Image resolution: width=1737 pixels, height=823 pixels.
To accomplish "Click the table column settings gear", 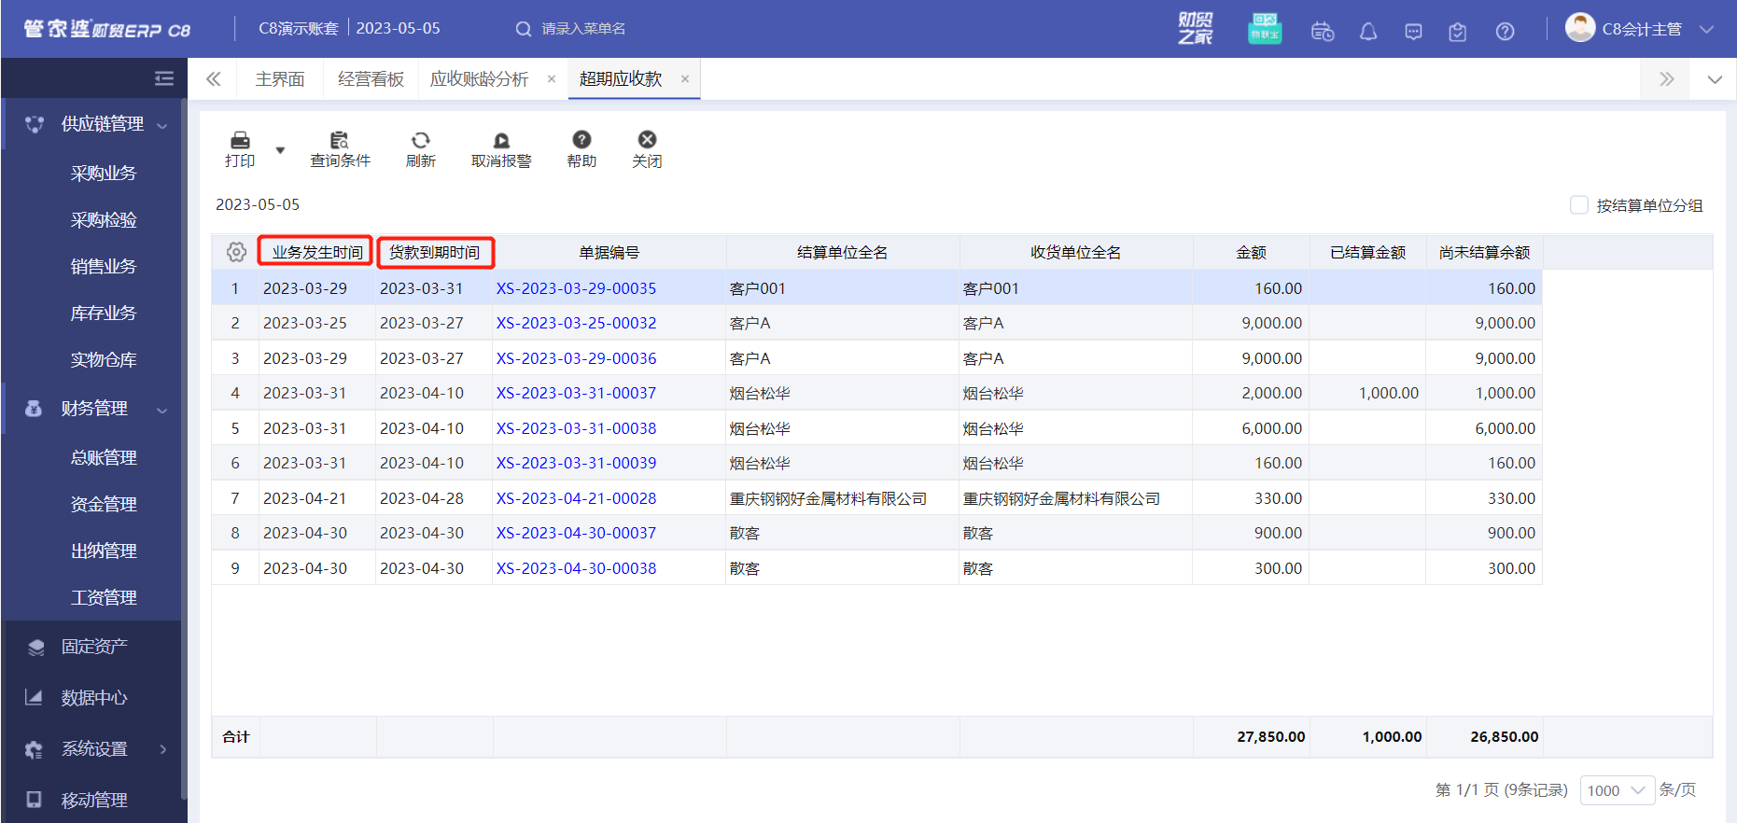I will [236, 252].
